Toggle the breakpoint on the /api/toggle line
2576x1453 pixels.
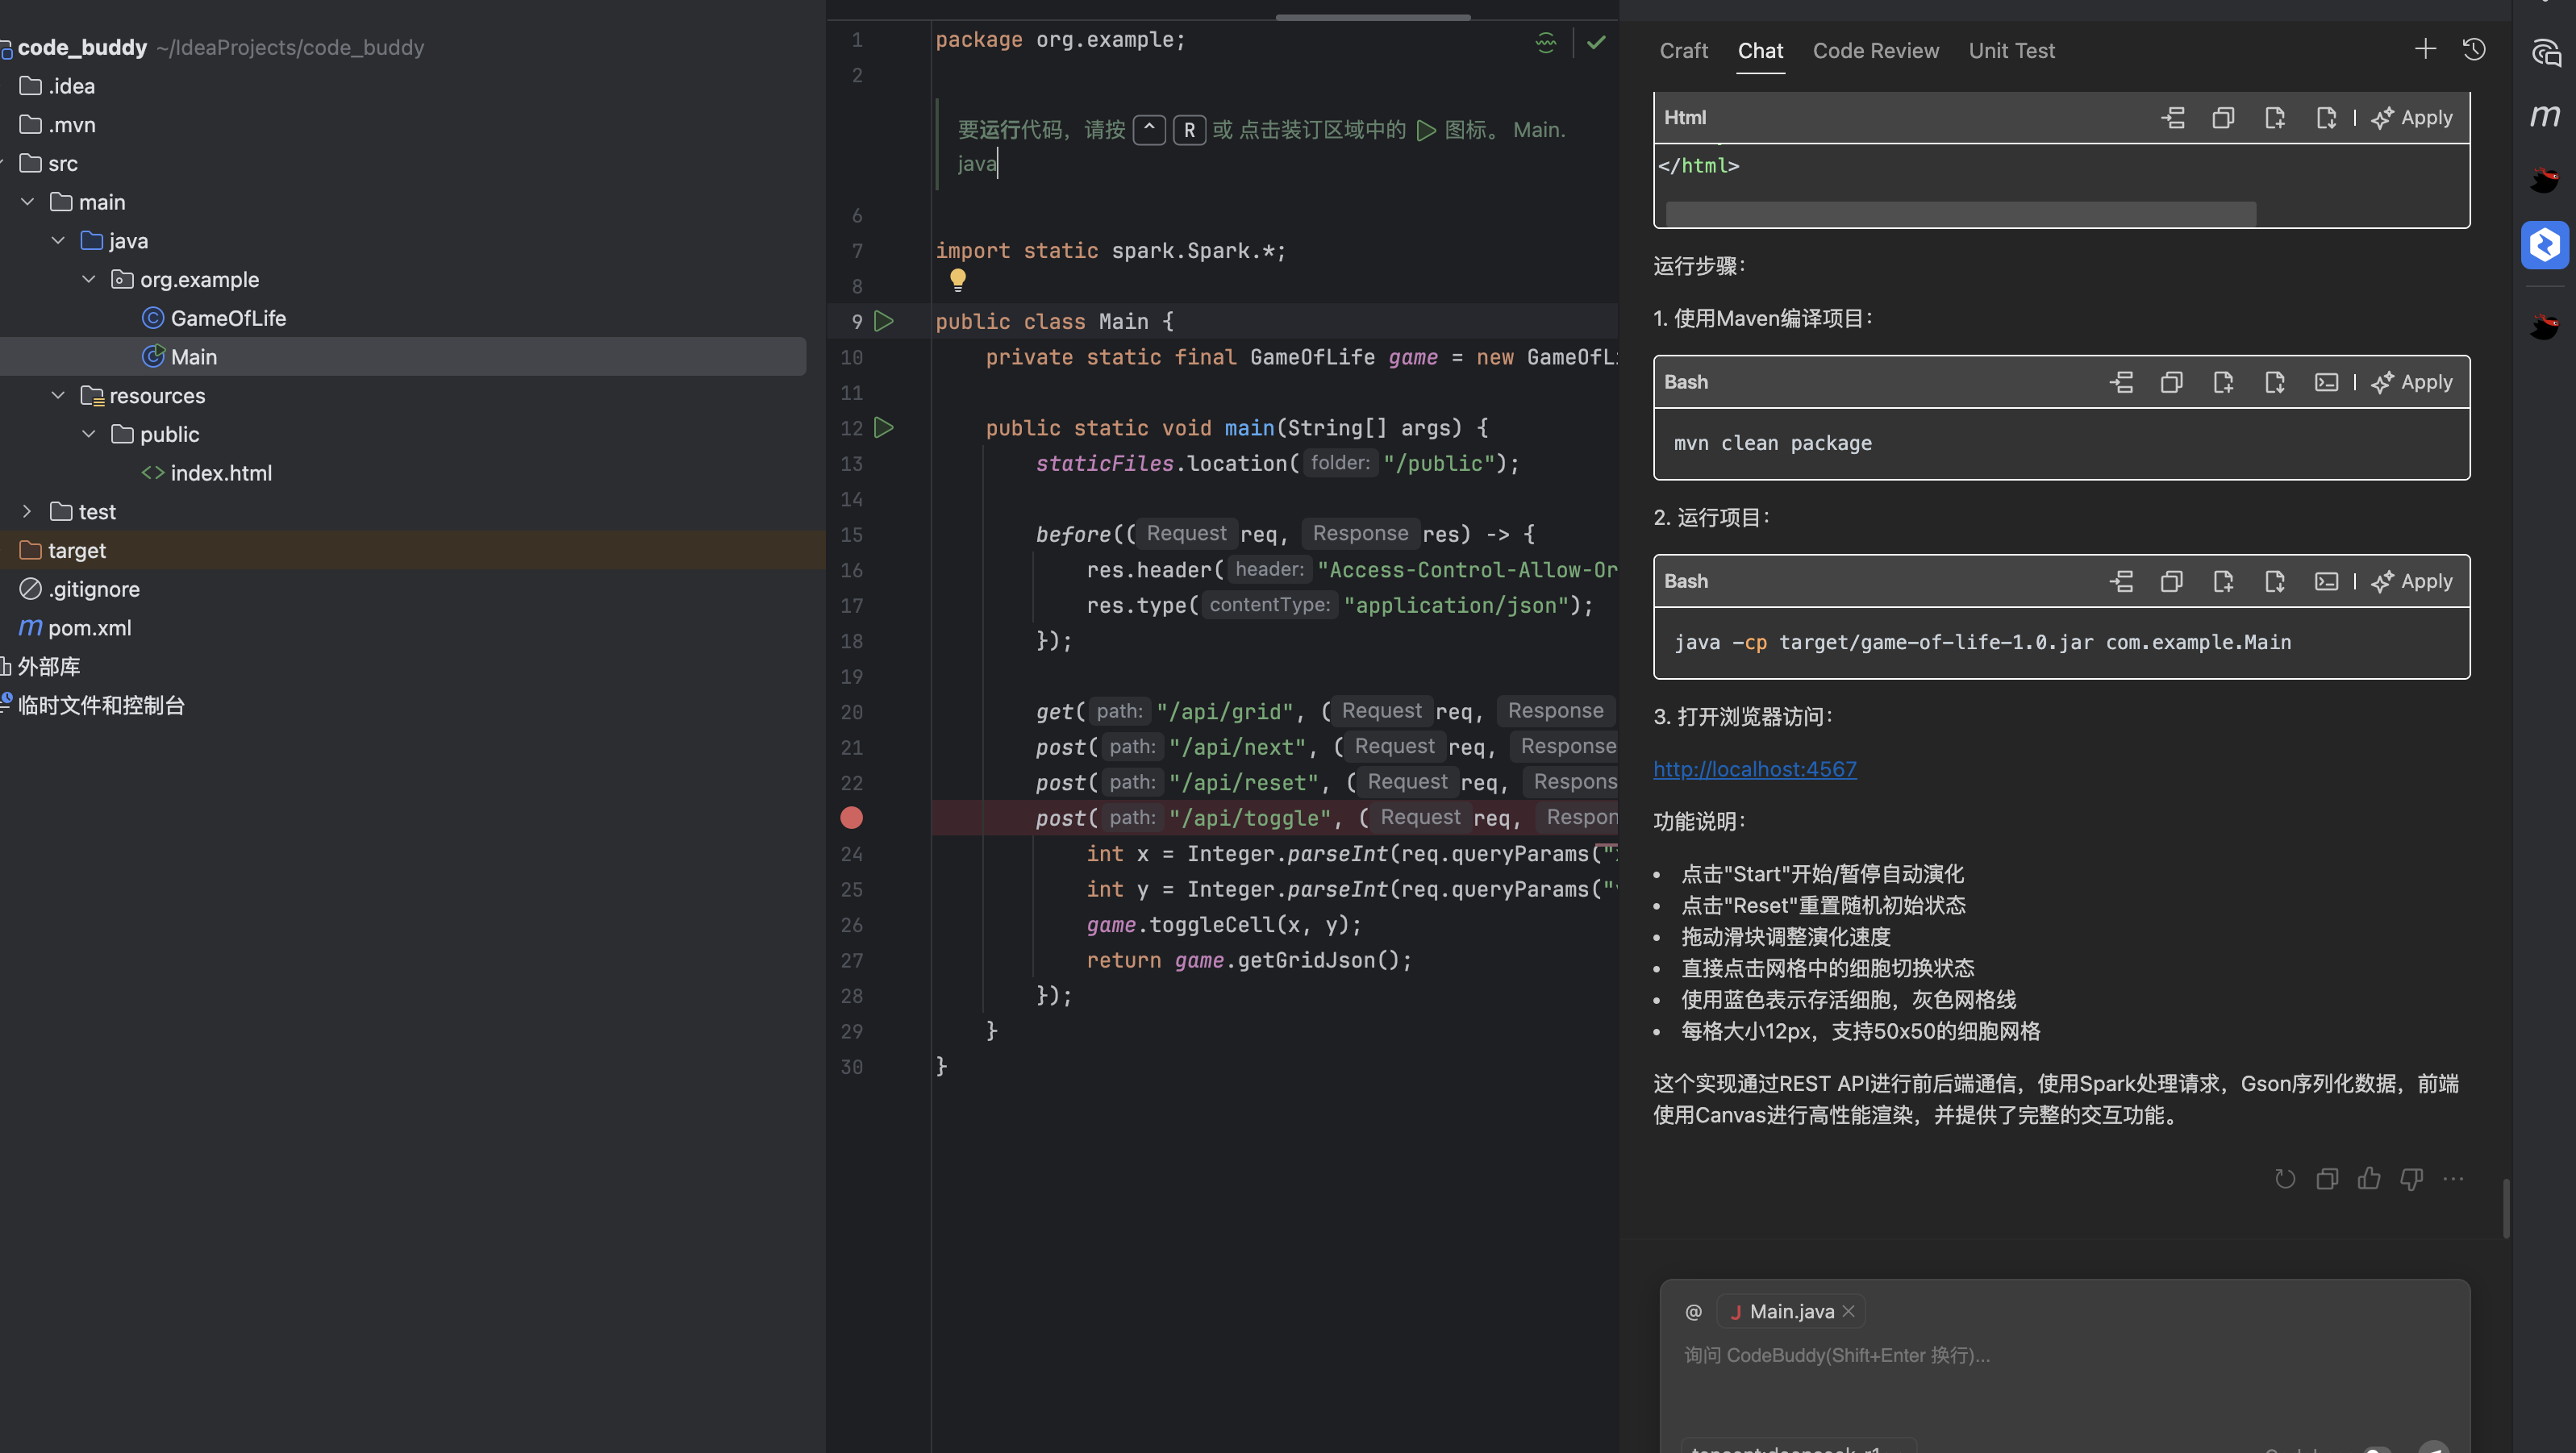tap(851, 818)
